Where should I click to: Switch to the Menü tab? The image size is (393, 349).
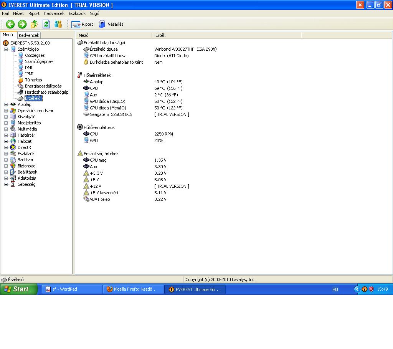pos(8,35)
